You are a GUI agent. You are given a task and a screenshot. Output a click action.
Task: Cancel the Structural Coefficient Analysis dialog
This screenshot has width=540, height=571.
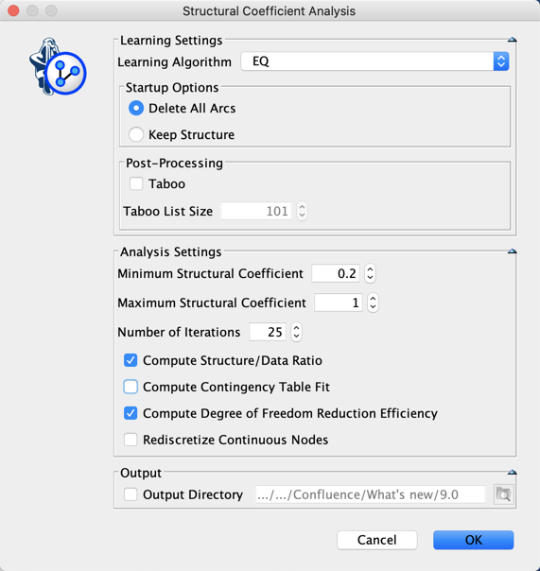(376, 540)
